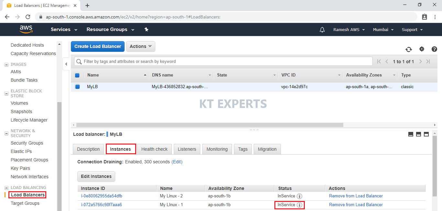442x211 pixels.
Task: Click the pin shortcut icon in AWS navbar
Action: click(x=146, y=29)
